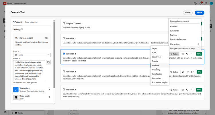Open the Brand dropdown showing Luma
Viewport: 215px width, 115px height.
(x=32, y=55)
